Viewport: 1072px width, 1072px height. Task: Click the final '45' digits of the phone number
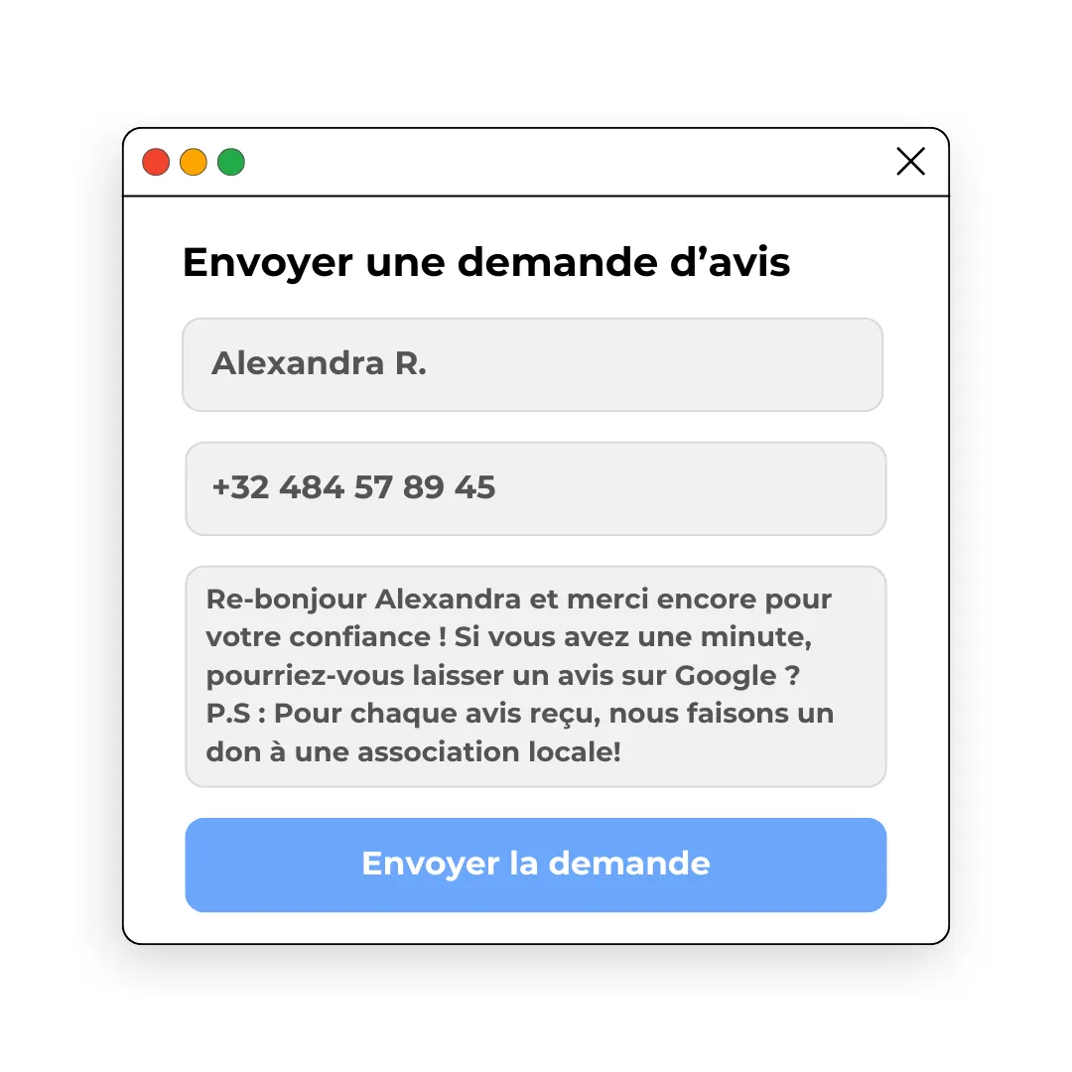(475, 488)
